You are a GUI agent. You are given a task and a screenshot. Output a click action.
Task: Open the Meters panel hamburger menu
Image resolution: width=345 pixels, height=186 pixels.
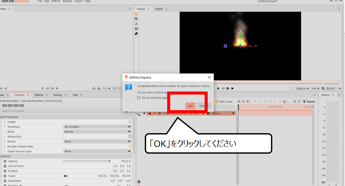[333, 95]
